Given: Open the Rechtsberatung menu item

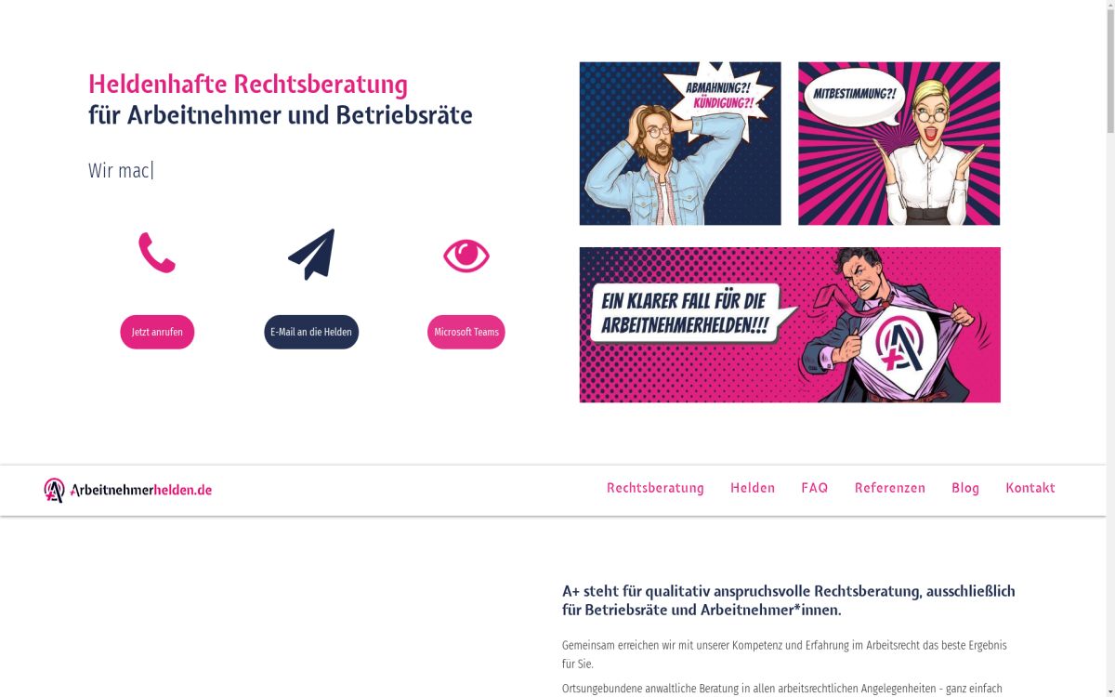Looking at the screenshot, I should (655, 488).
